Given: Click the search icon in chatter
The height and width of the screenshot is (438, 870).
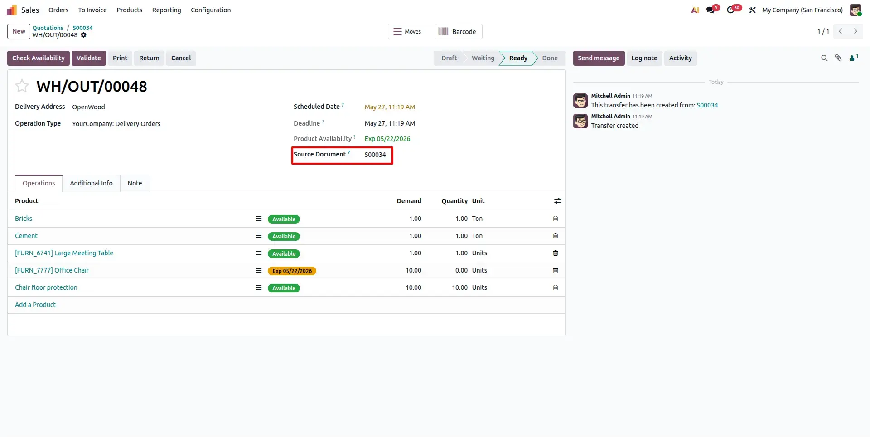Looking at the screenshot, I should click(824, 58).
